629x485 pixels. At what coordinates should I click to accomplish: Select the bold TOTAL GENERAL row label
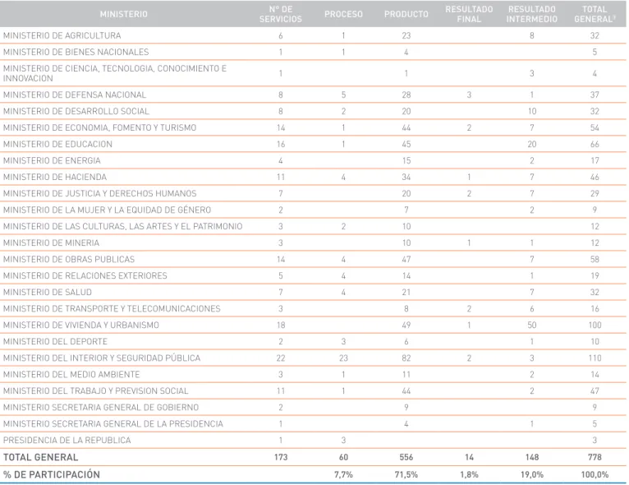40,457
